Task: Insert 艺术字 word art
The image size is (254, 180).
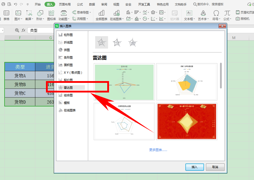Action: [203, 15]
